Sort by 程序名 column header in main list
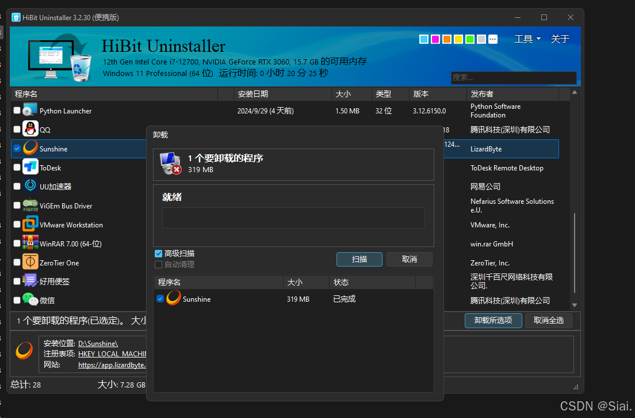635x418 pixels. point(114,94)
